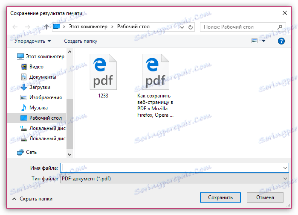Go forward with the right arrow button
298x215 pixels.
tap(28, 27)
